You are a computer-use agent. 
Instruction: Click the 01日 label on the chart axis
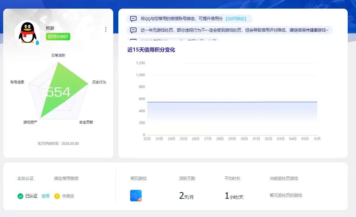256,139
